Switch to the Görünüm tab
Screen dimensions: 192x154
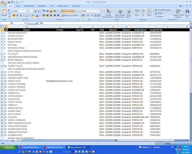pyautogui.click(x=76, y=6)
